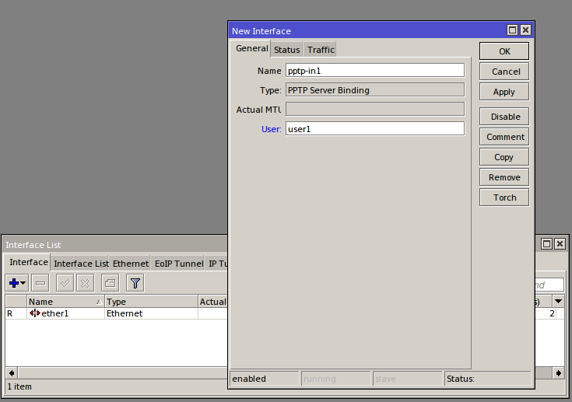Maximize the New Interface dialog

pos(512,30)
